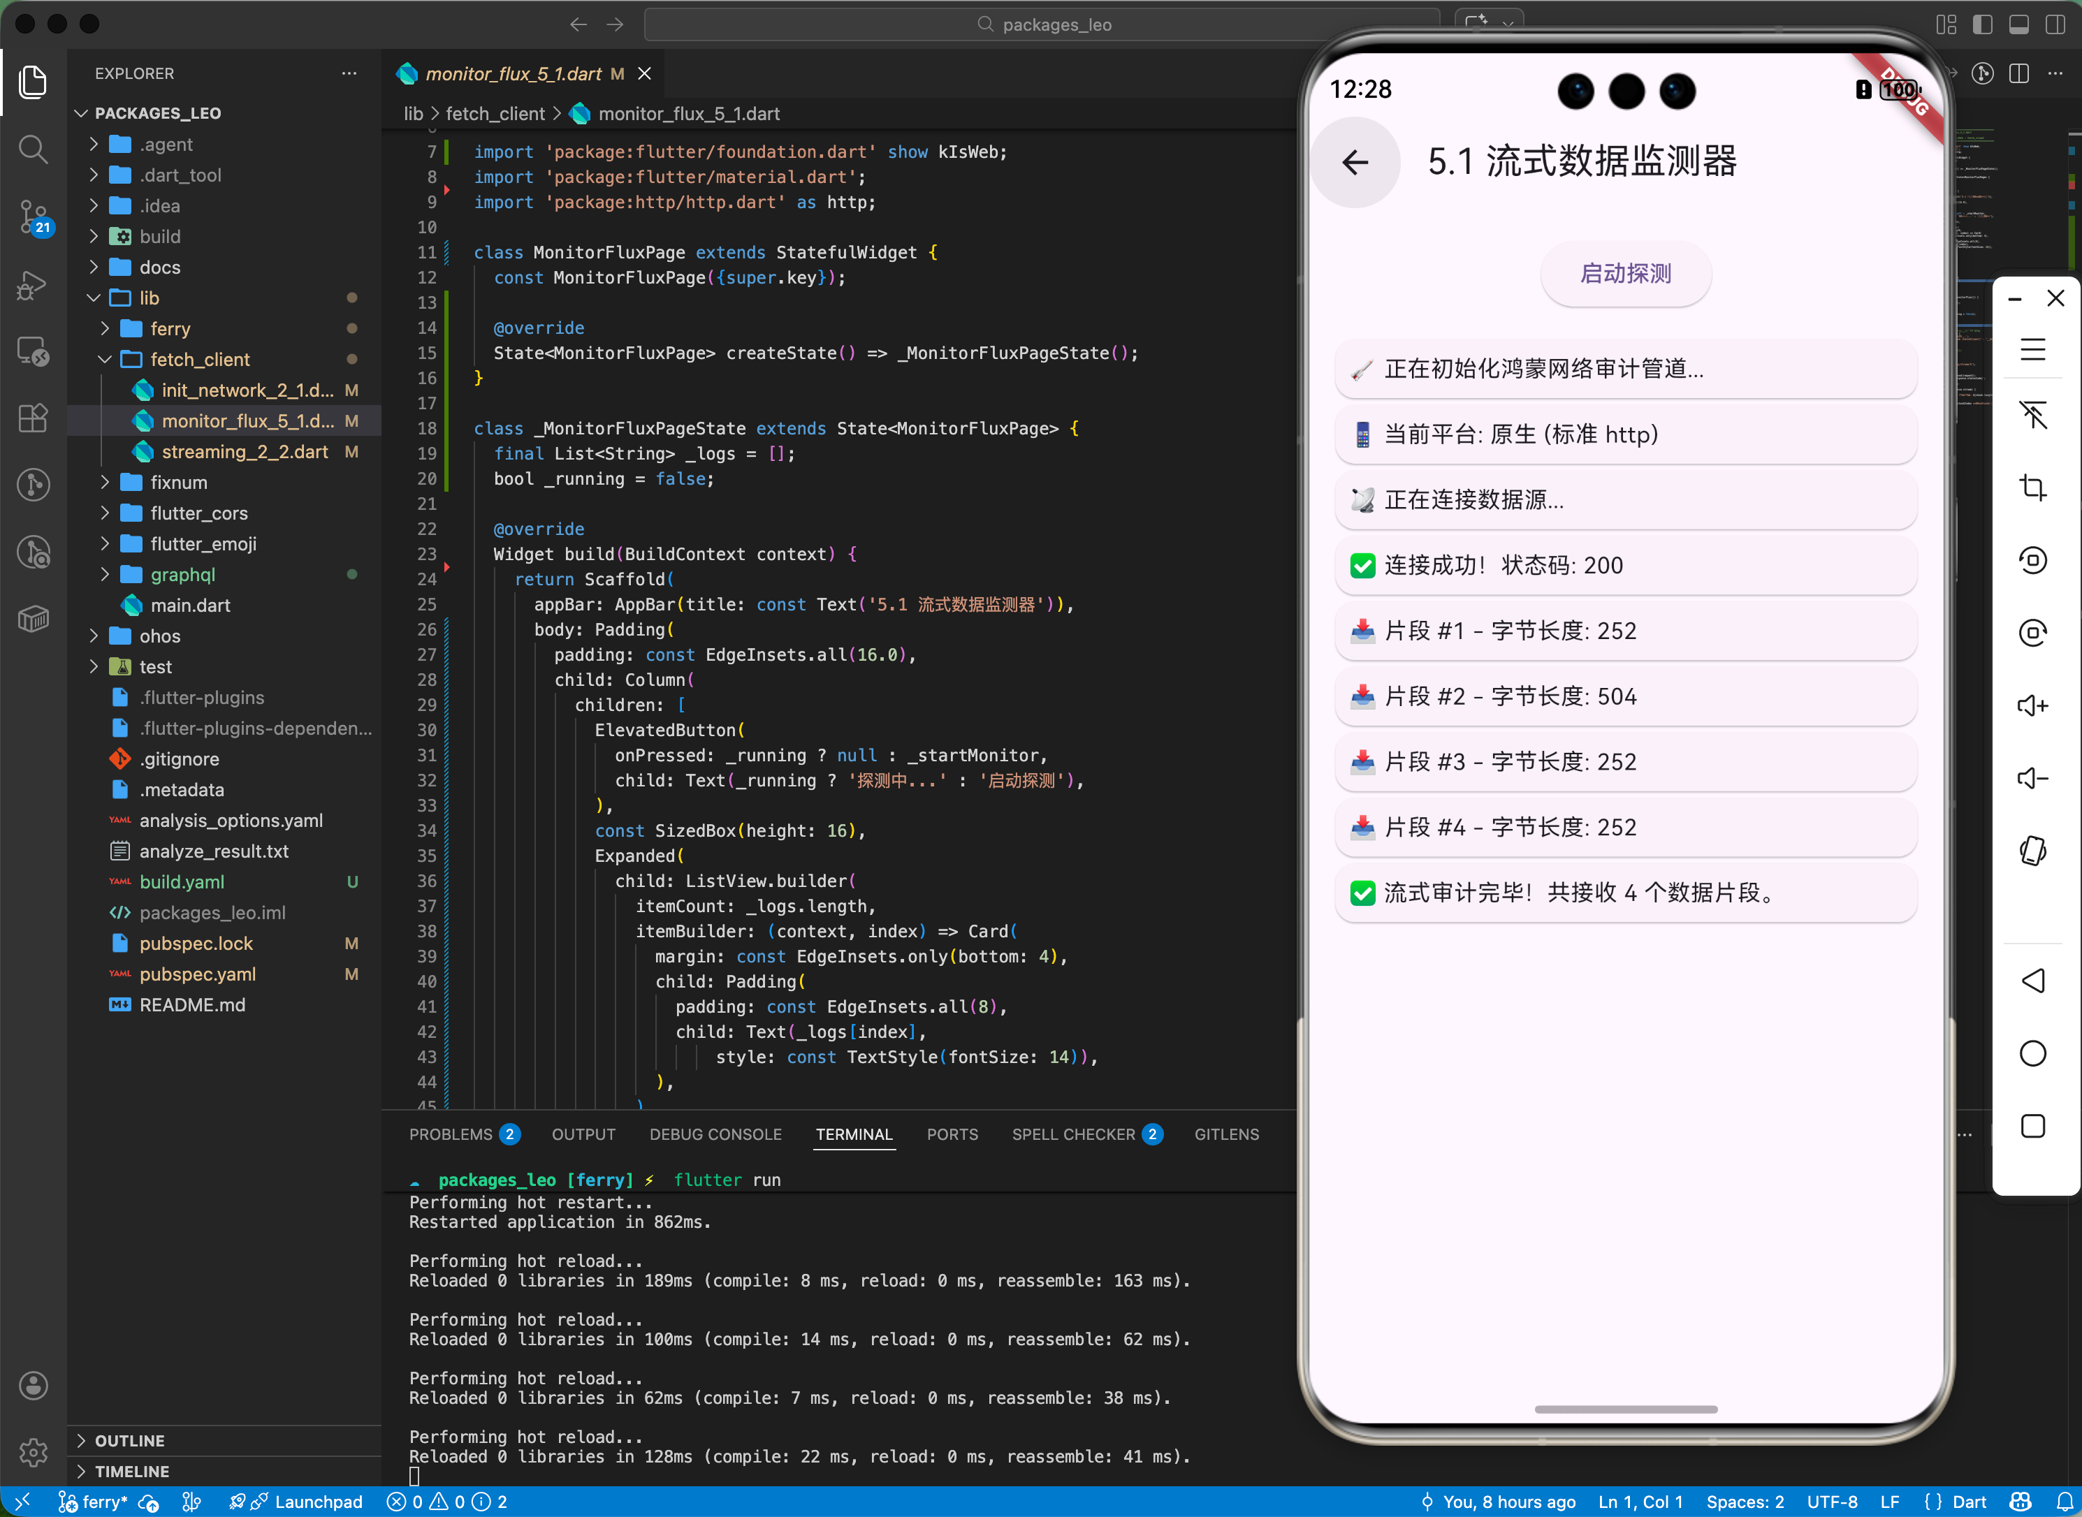2082x1517 pixels.
Task: Toggle the secondary sidebar layout icon
Action: point(2055,24)
